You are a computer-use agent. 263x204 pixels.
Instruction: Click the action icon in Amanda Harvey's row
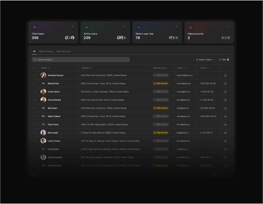[225, 75]
